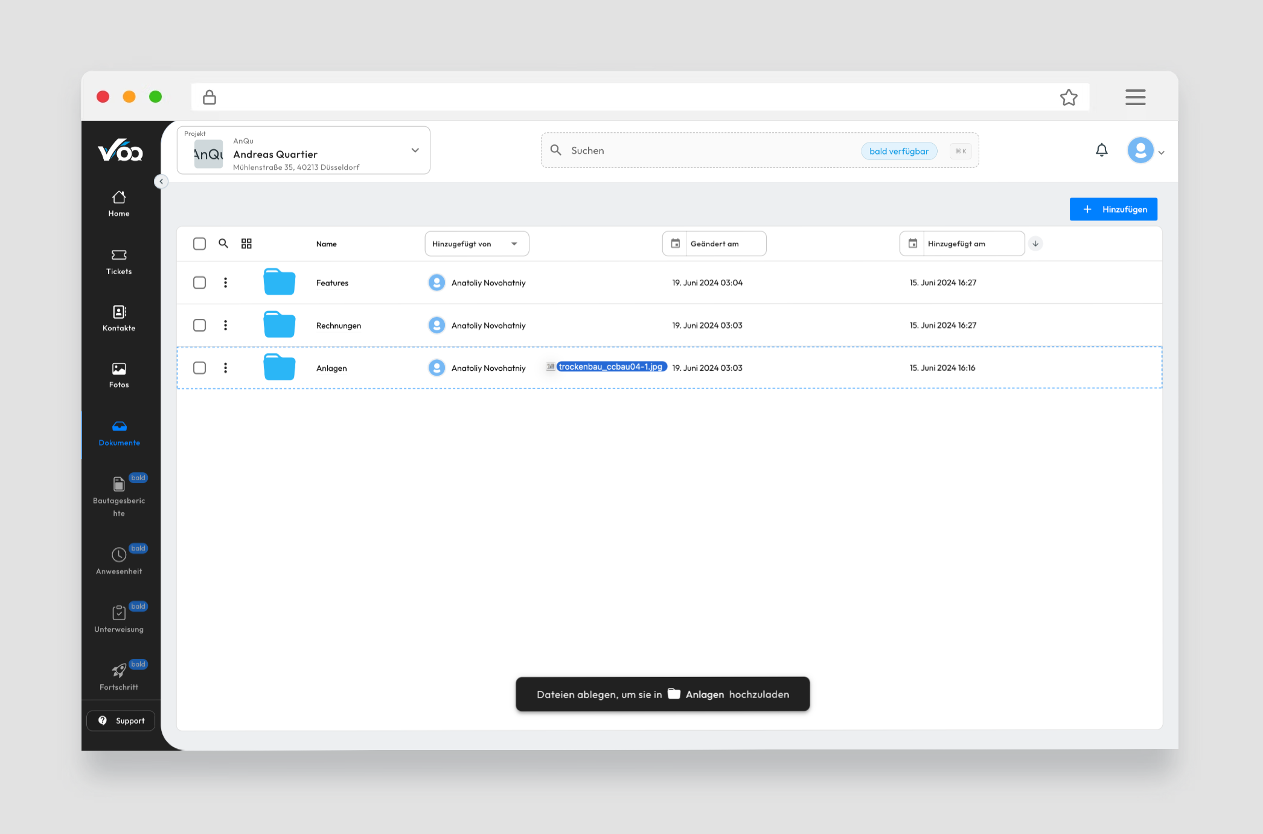
Task: Open the browser hamburger menu
Action: pos(1135,97)
